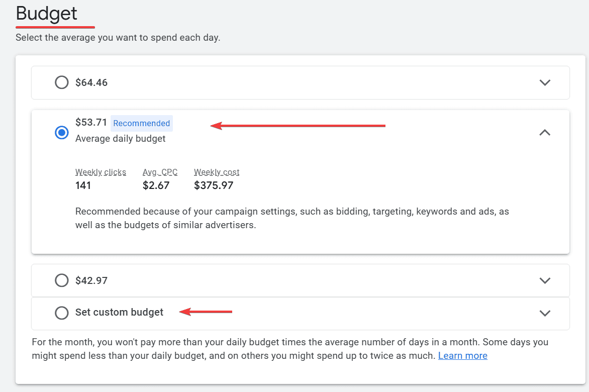
Task: Choose the $42.97 budget radio button
Action: [x=62, y=280]
